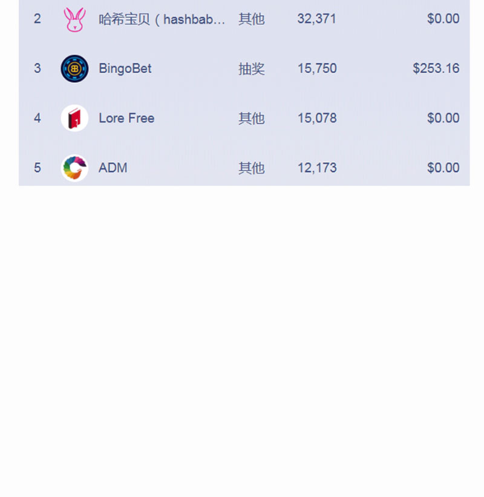Screen dimensions: 484x497
Task: Click the rank number 5
Action: tap(38, 168)
